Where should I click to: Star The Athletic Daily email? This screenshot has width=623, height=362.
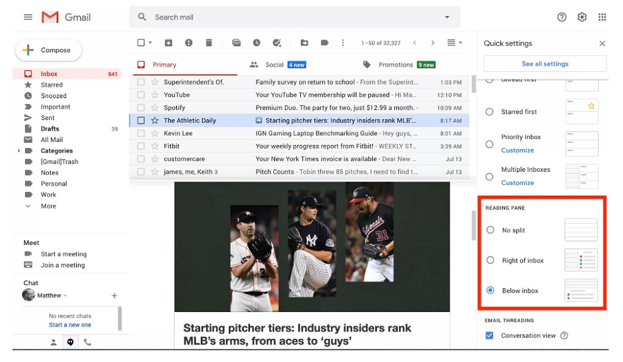(155, 120)
